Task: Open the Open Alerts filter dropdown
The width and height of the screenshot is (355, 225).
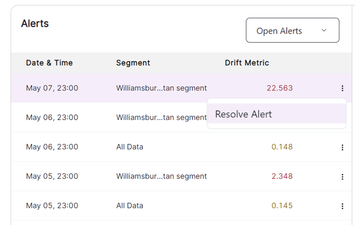Action: (x=292, y=30)
